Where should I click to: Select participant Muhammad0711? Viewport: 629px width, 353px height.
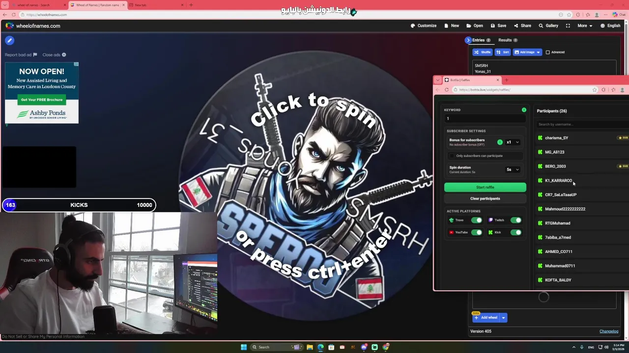(x=560, y=266)
